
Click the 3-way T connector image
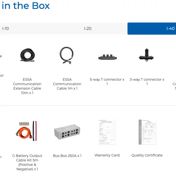click(x=146, y=55)
